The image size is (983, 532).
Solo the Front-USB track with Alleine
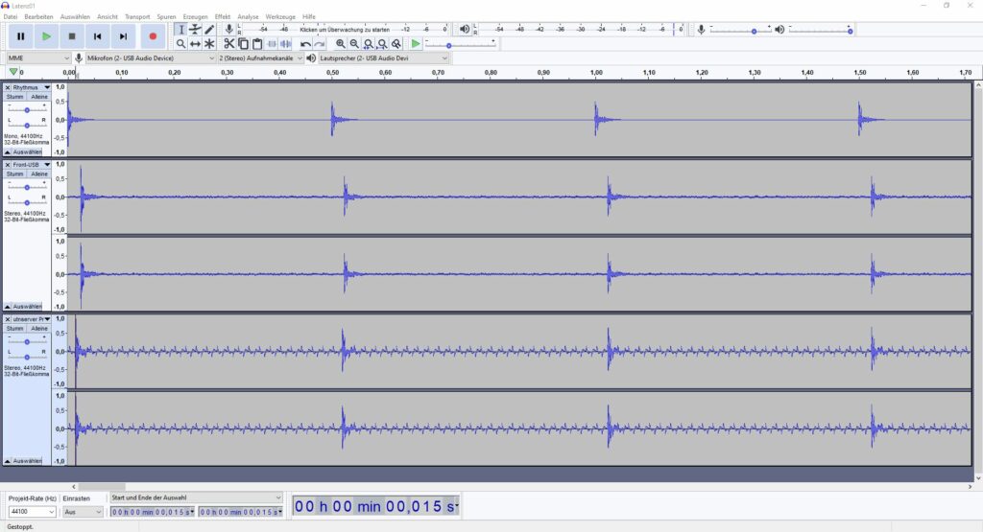[x=38, y=174]
